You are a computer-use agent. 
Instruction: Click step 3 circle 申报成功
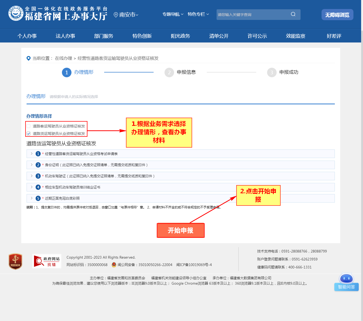point(272,72)
